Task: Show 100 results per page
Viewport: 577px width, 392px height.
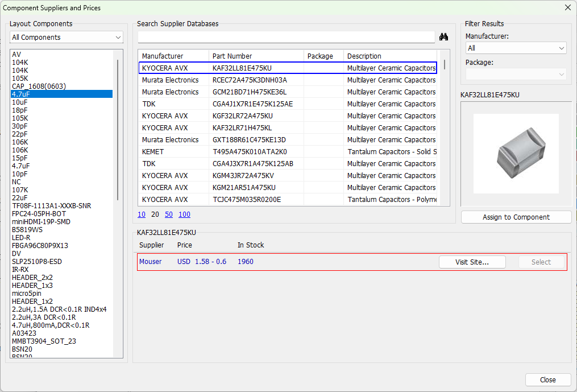Action: (x=184, y=214)
